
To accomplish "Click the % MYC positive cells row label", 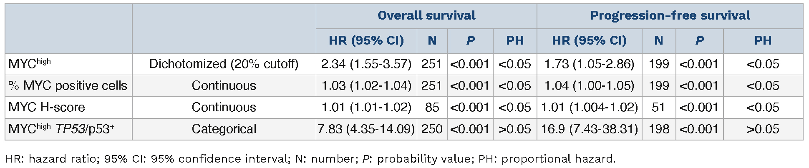I will click(68, 86).
